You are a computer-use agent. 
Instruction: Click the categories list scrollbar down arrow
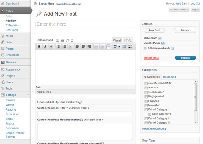tap(196, 122)
